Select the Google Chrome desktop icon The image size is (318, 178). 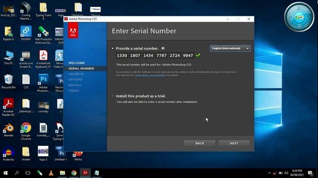26,131
